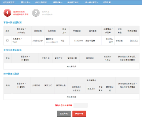
Task: Click into the trading password input field
Action: point(80,105)
